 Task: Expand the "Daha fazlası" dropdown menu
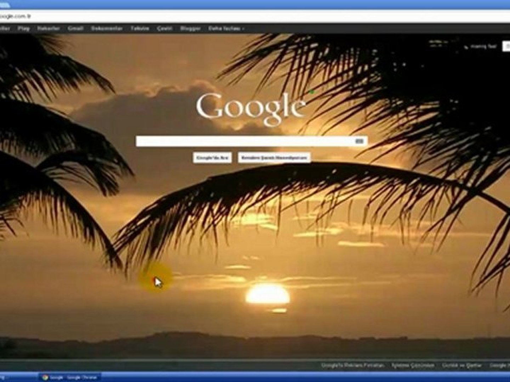click(226, 28)
